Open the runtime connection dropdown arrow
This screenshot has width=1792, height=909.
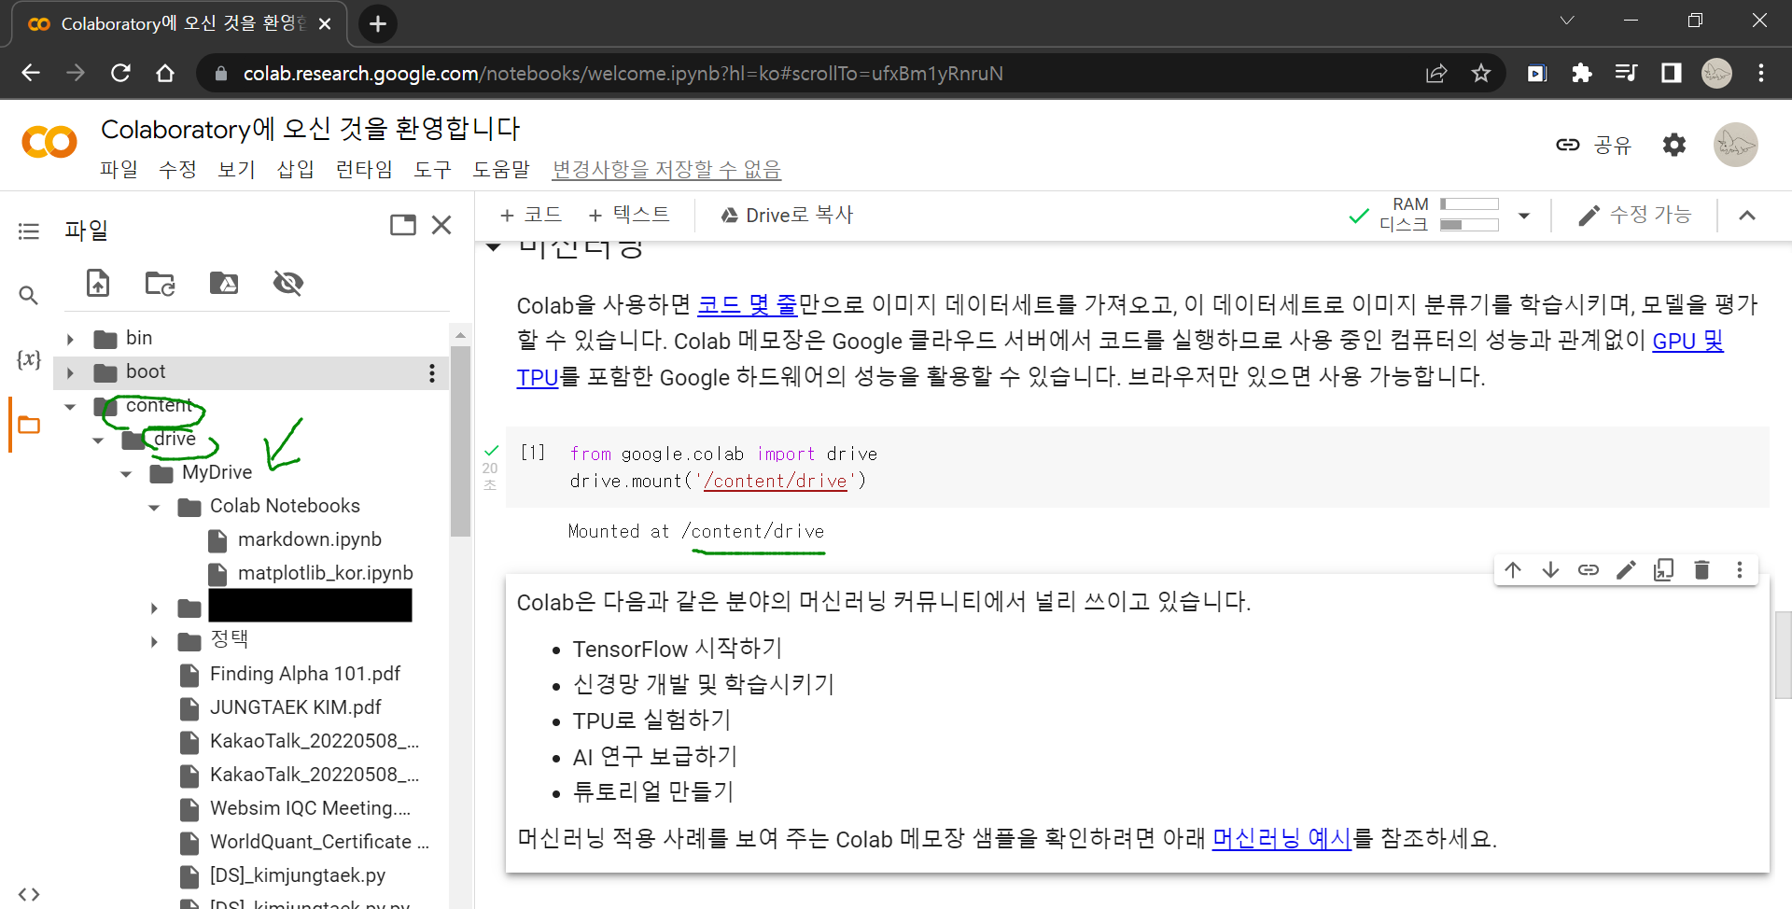tap(1524, 216)
